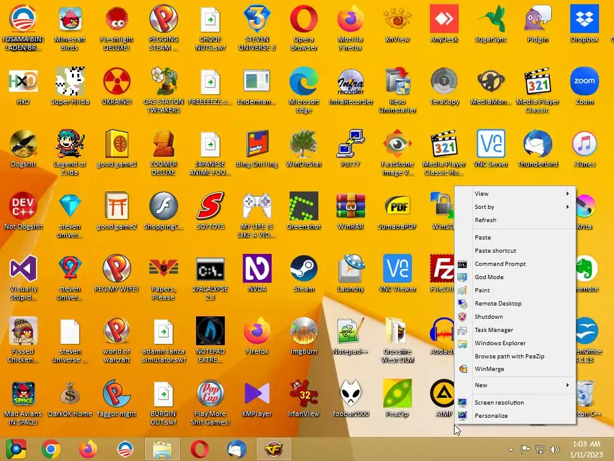
Task: Select Browse path with PeaZip
Action: [x=515, y=357]
